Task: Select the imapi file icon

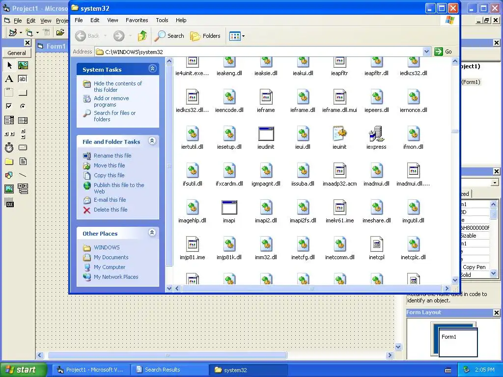Action: (x=229, y=208)
